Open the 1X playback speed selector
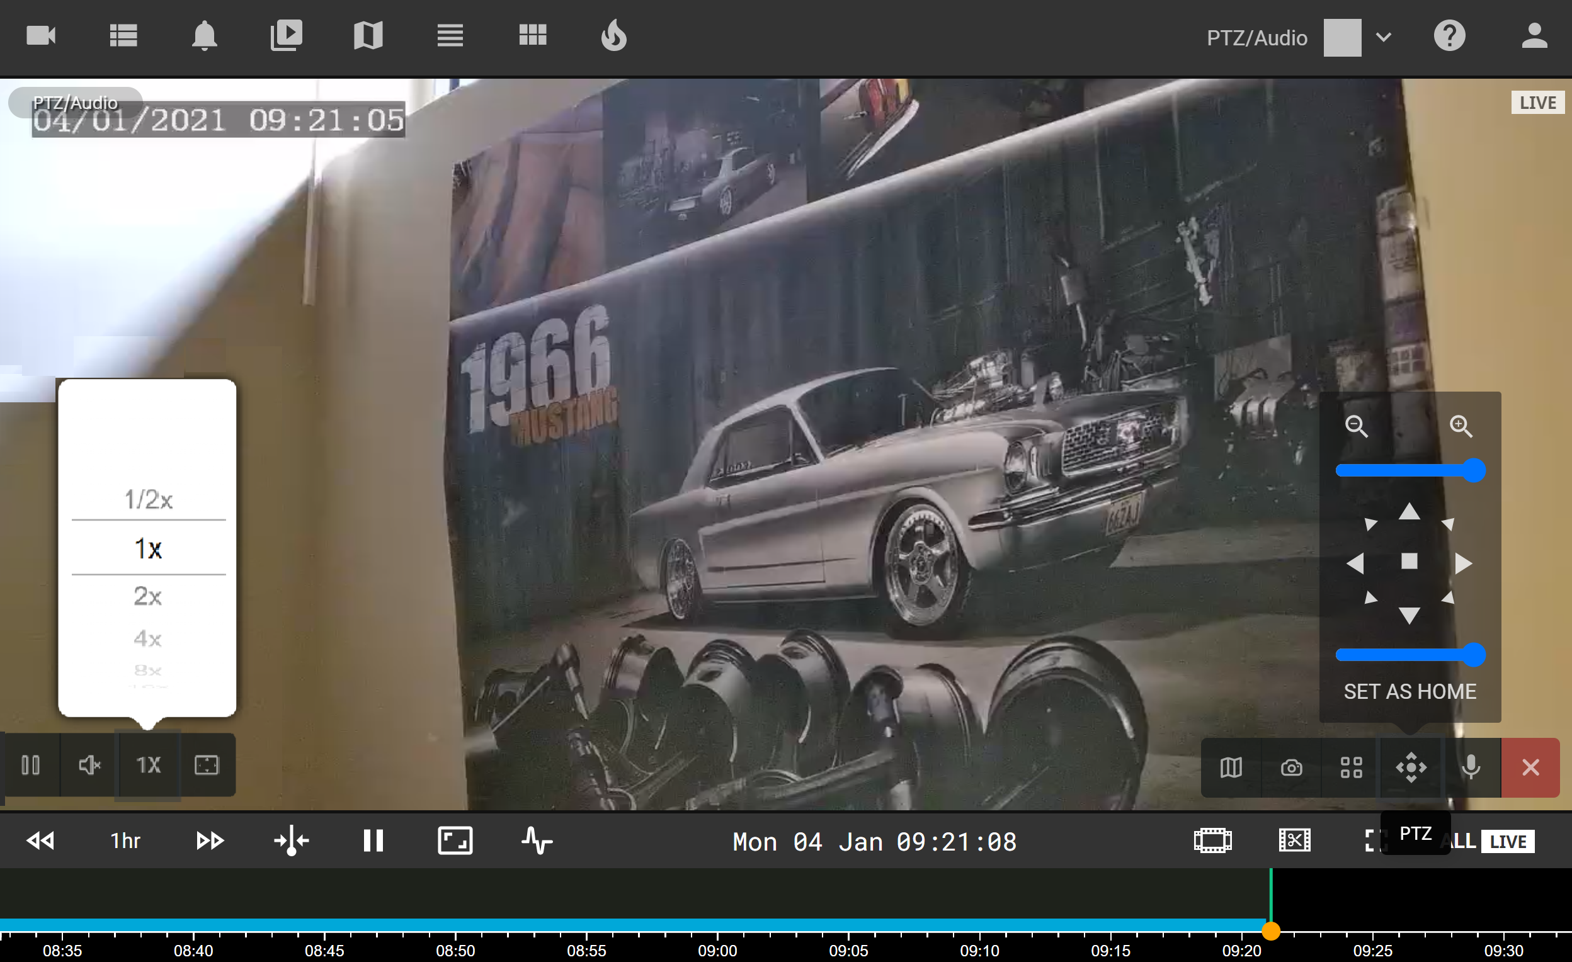Image resolution: width=1572 pixels, height=962 pixels. (148, 765)
